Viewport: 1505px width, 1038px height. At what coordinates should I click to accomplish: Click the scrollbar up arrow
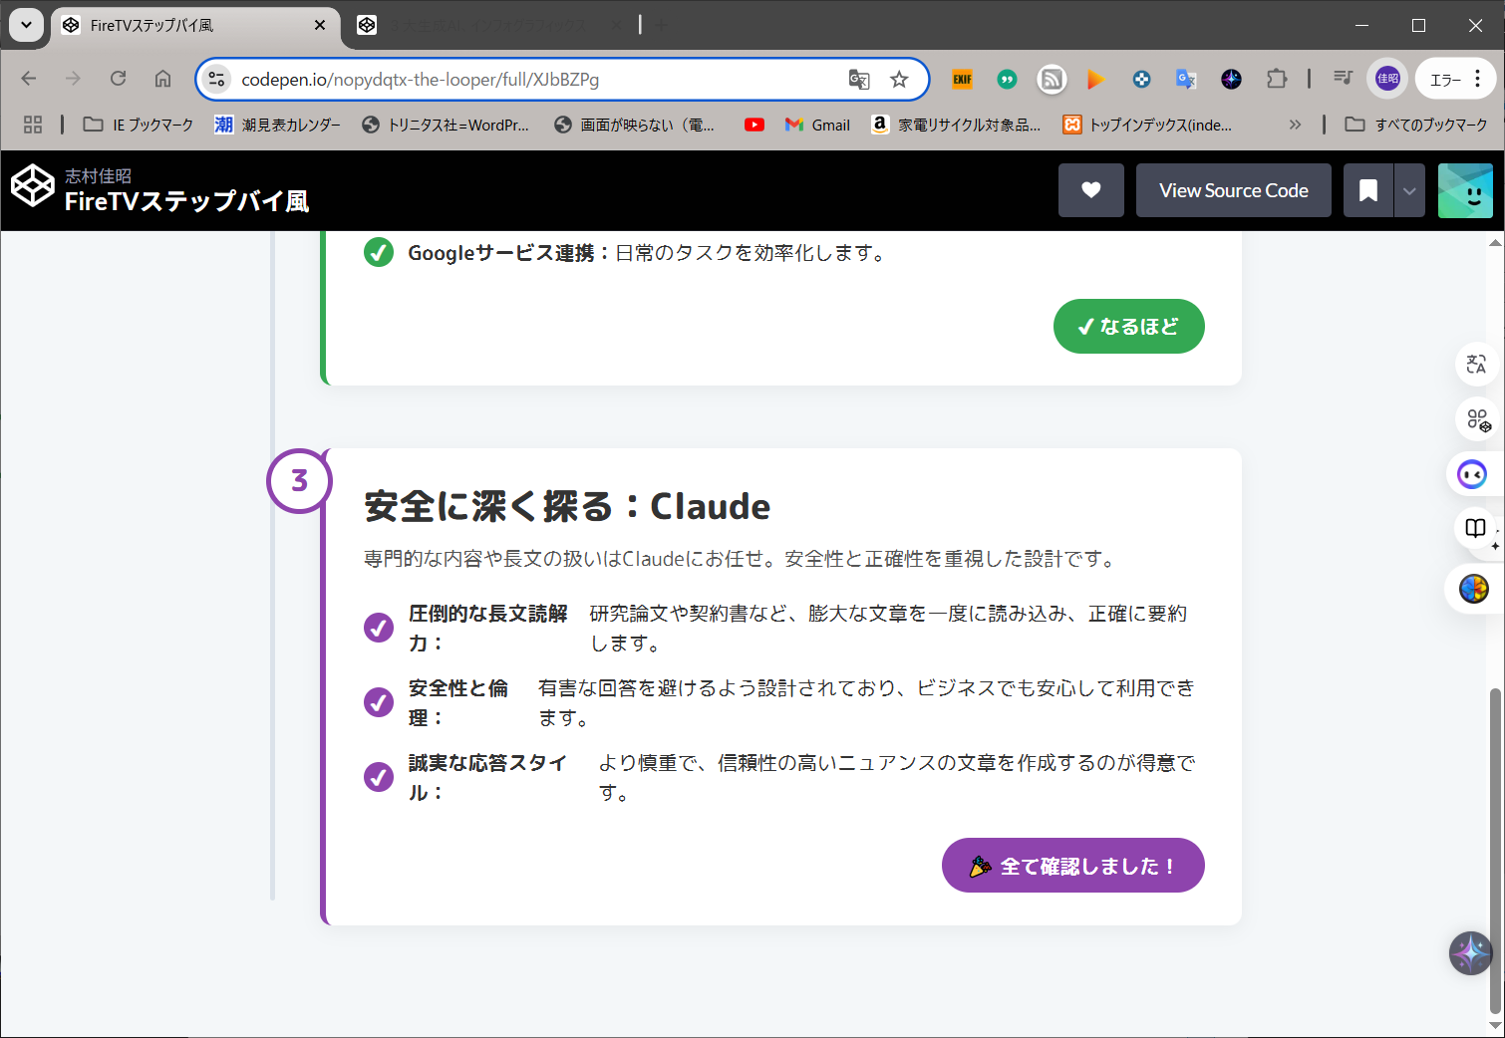coord(1495,242)
